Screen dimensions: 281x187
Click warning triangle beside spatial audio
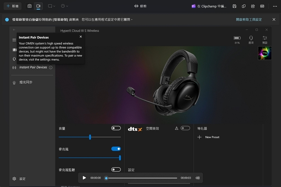click(176, 128)
